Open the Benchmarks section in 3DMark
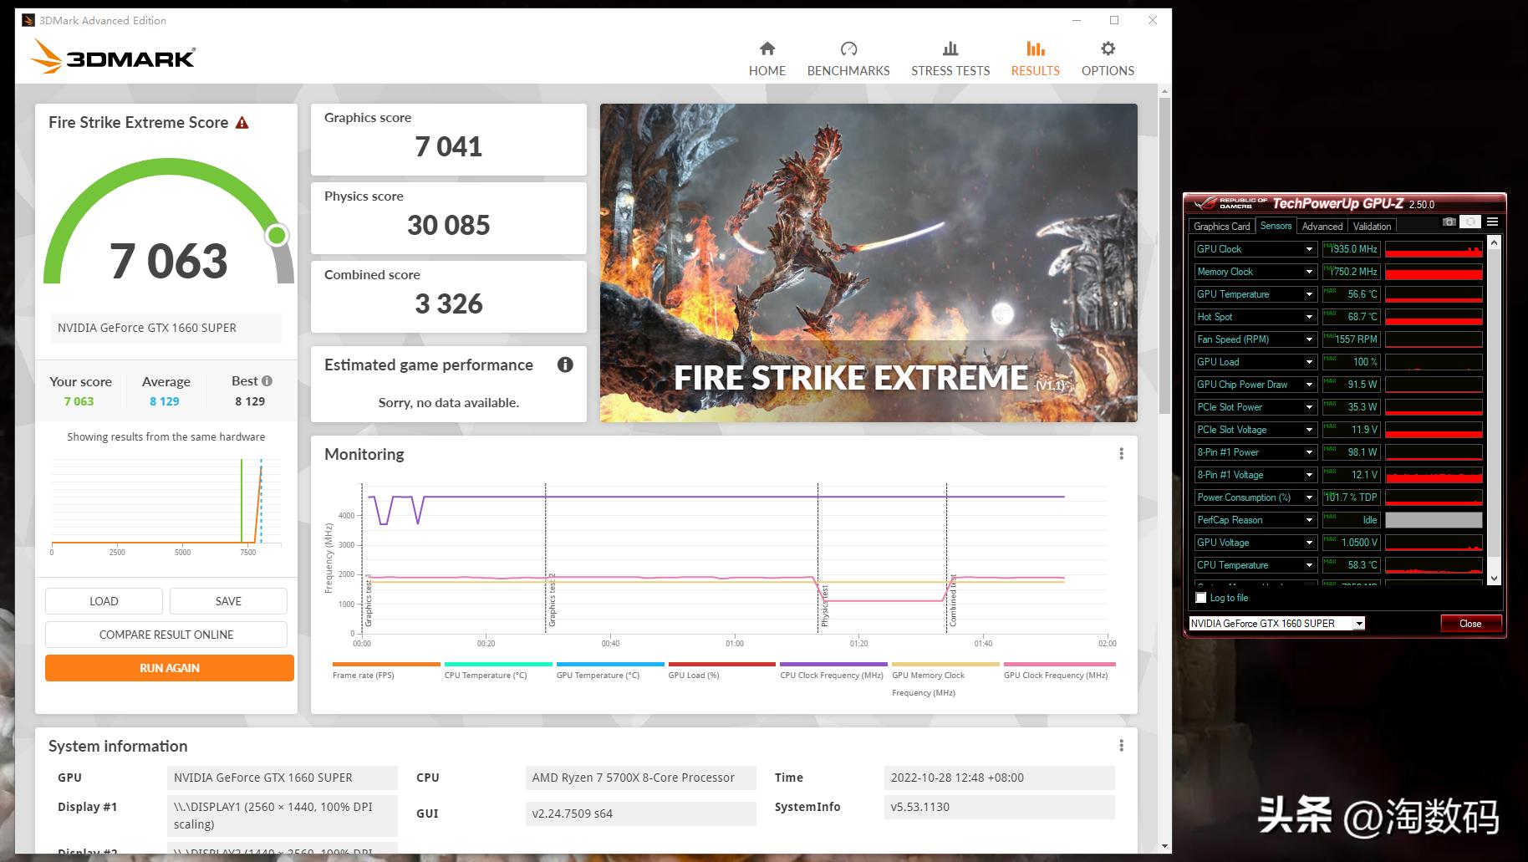Image resolution: width=1528 pixels, height=862 pixels. pos(848,57)
